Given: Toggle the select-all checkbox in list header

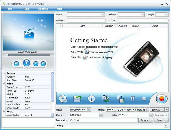Looking at the screenshot, I should tap(60, 26).
